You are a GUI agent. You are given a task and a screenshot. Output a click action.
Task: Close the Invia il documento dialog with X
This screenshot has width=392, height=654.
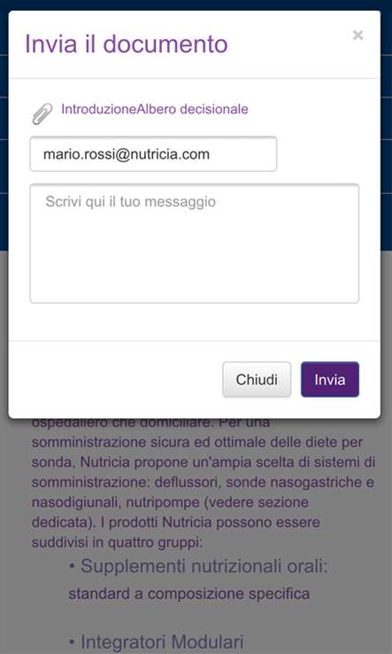click(x=357, y=35)
